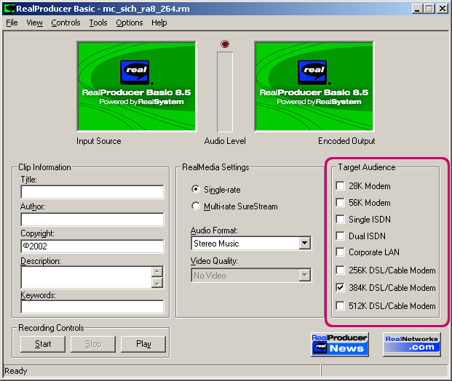Click into the Title field
Screen dimensions: 452x381
[92, 192]
